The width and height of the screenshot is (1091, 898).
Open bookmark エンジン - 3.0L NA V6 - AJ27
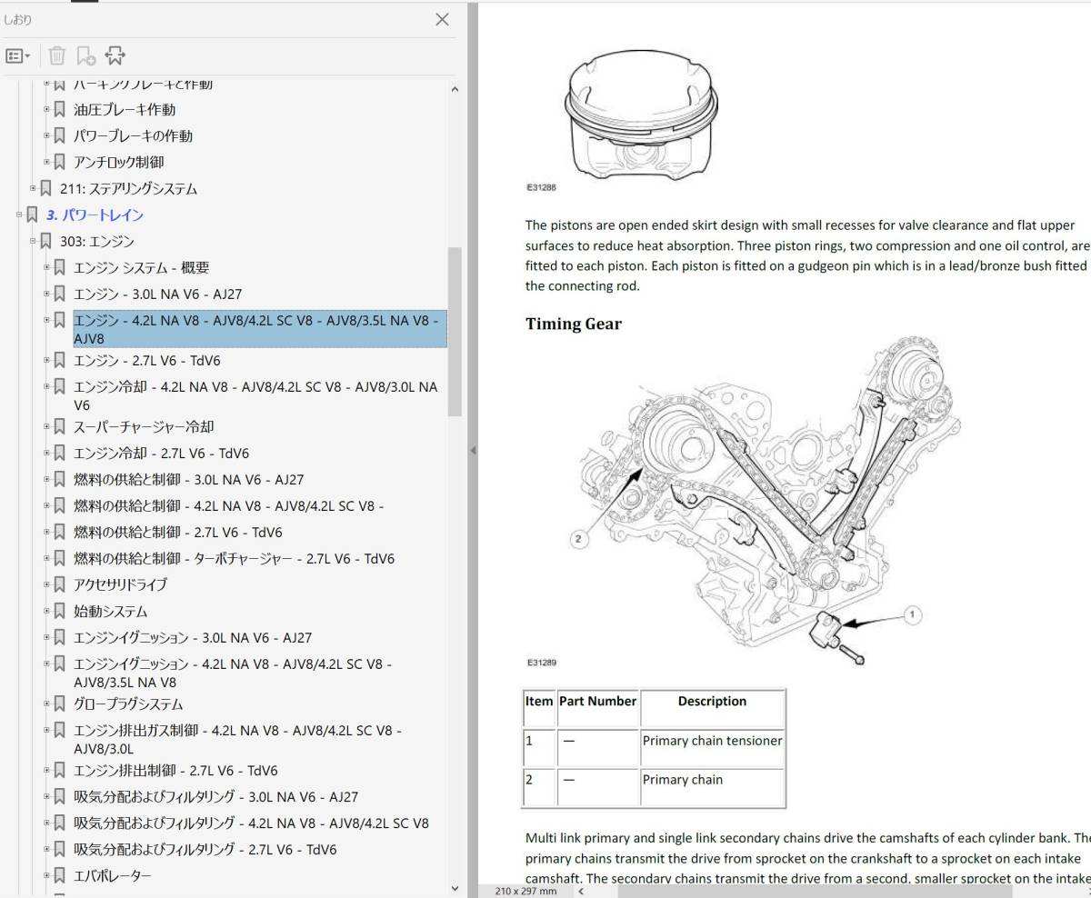(157, 294)
